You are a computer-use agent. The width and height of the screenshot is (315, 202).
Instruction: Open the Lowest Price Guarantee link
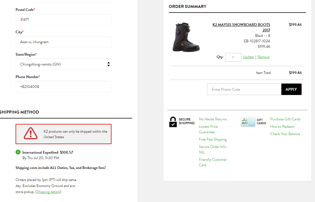tap(208, 129)
